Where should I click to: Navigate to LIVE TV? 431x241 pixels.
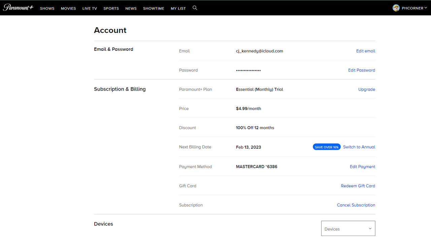point(90,8)
